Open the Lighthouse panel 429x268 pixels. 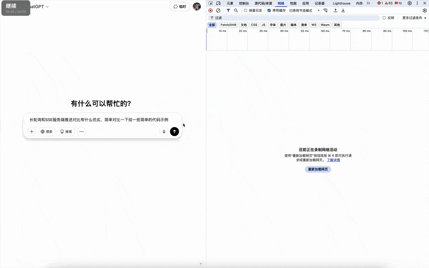click(x=341, y=3)
